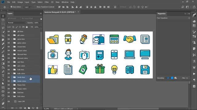
Task: Select the Crop tool
Action: 3,36
